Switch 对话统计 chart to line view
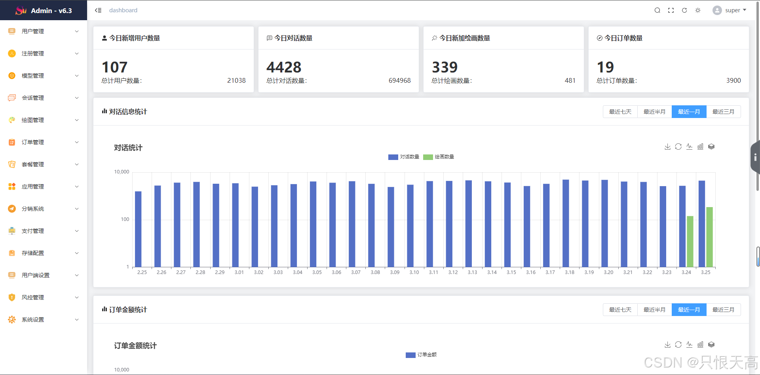 click(x=690, y=147)
